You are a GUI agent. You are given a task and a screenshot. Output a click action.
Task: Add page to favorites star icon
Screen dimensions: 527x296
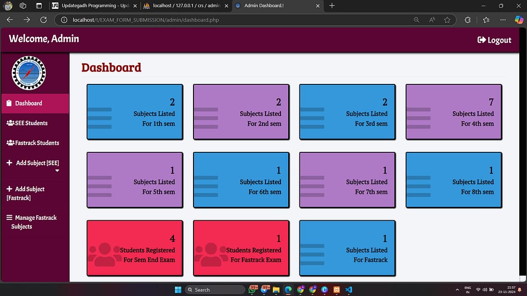[447, 20]
